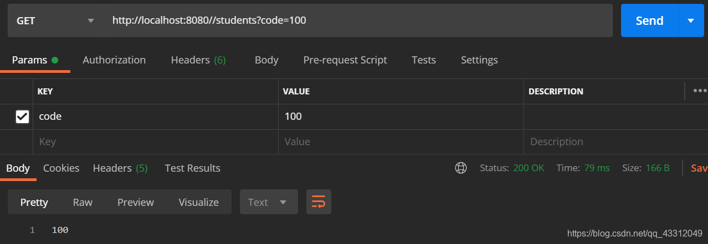708x244 pixels.
Task: Open the GET method dropdown
Action: click(x=55, y=20)
